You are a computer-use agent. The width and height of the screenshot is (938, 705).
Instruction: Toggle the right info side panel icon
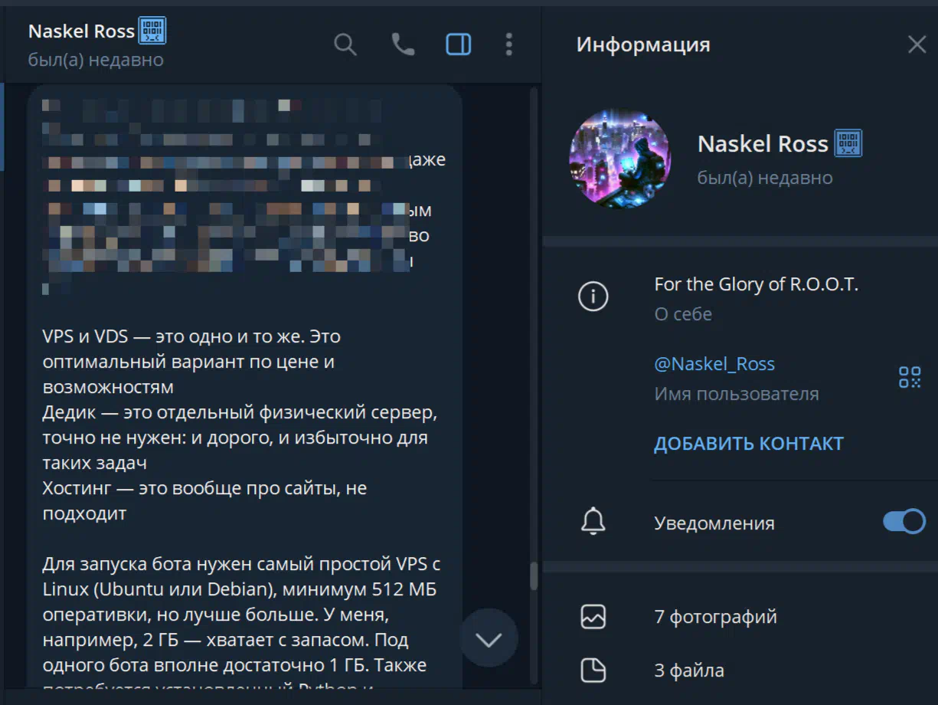click(459, 44)
